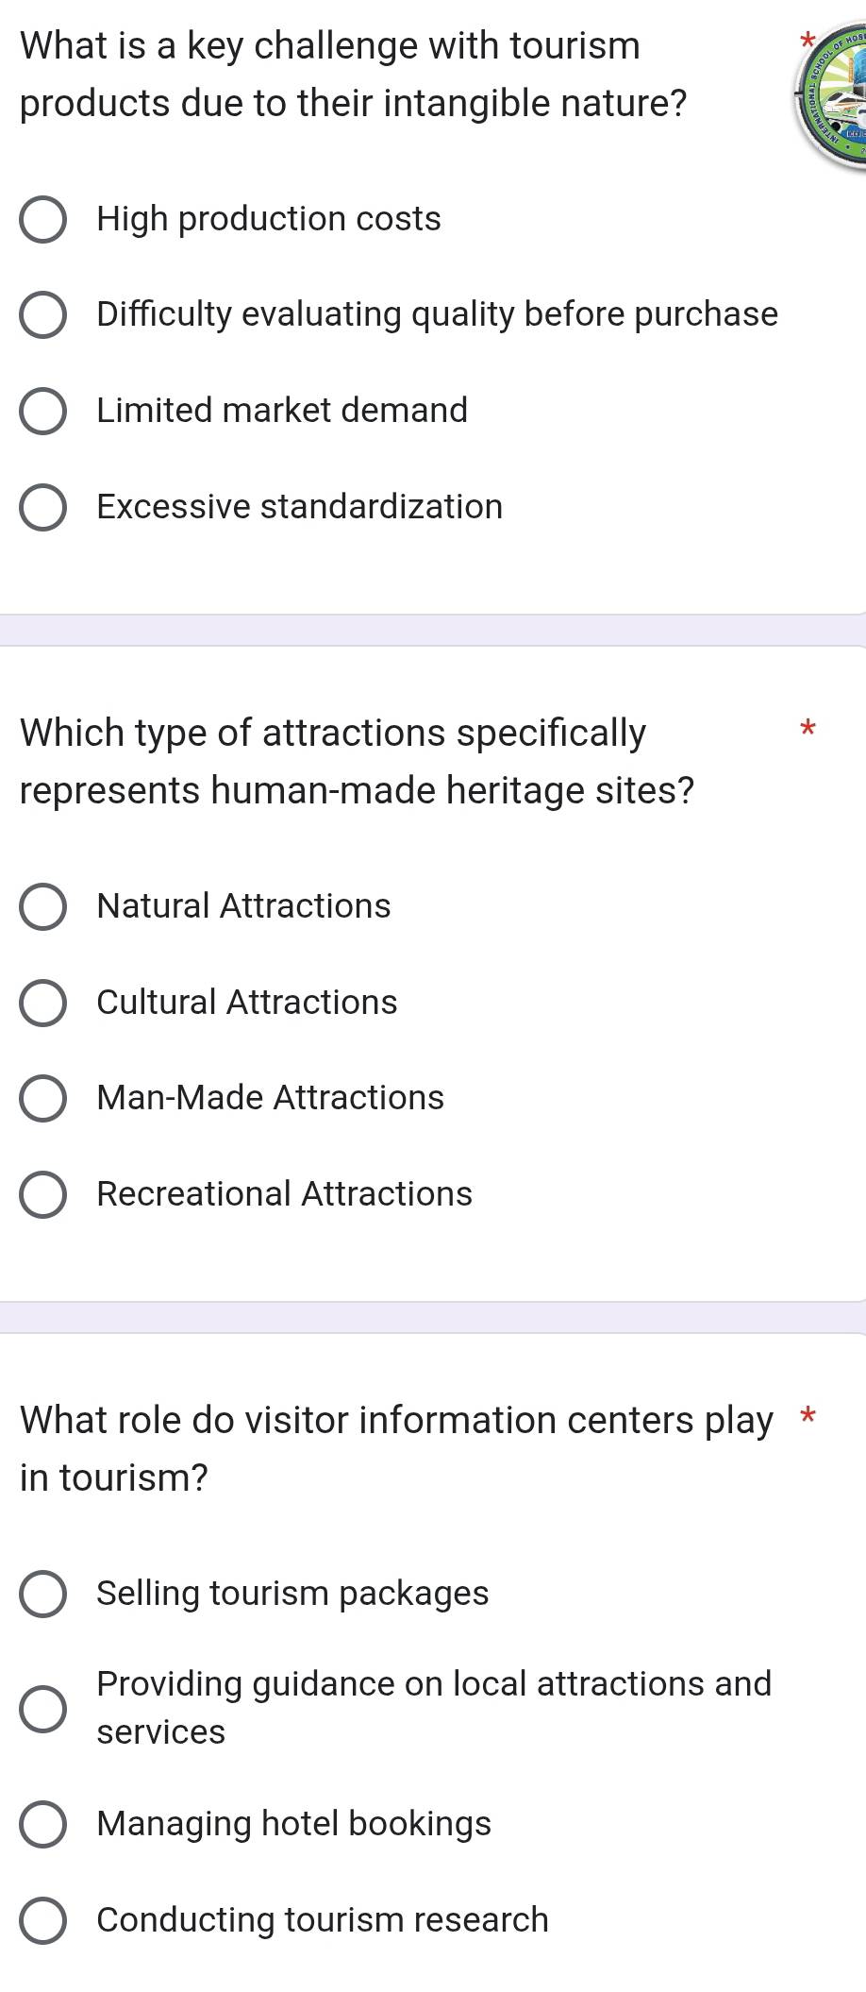
Task: Choose Difficulty evaluating quality before purchase
Action: pyautogui.click(x=43, y=316)
